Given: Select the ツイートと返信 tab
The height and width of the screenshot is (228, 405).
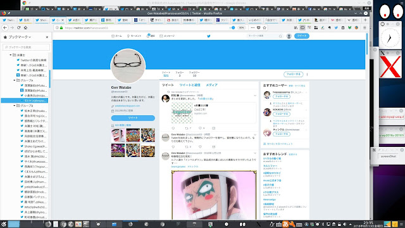Looking at the screenshot, I should tap(190, 85).
